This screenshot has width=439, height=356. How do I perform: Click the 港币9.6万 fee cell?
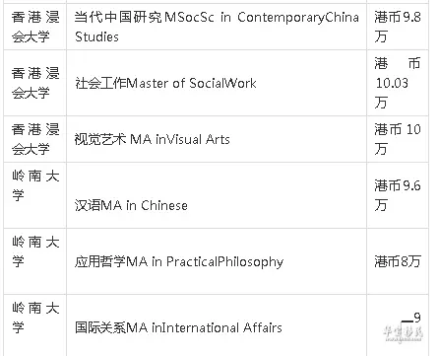tap(398, 195)
